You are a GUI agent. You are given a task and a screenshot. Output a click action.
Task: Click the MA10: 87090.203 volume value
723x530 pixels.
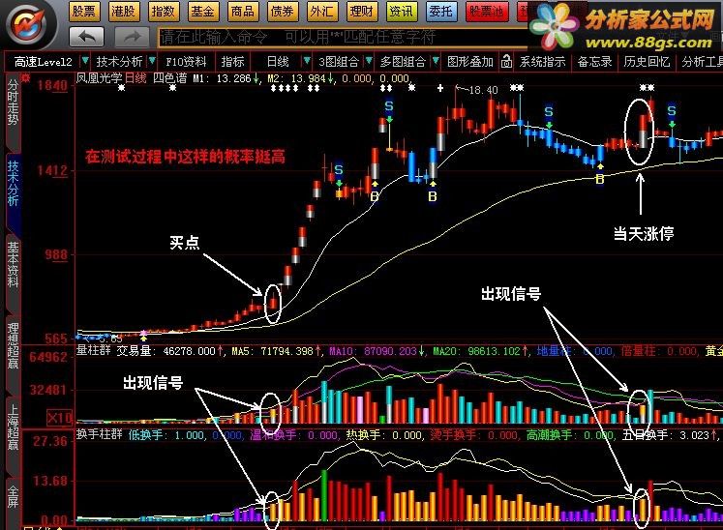click(x=376, y=351)
